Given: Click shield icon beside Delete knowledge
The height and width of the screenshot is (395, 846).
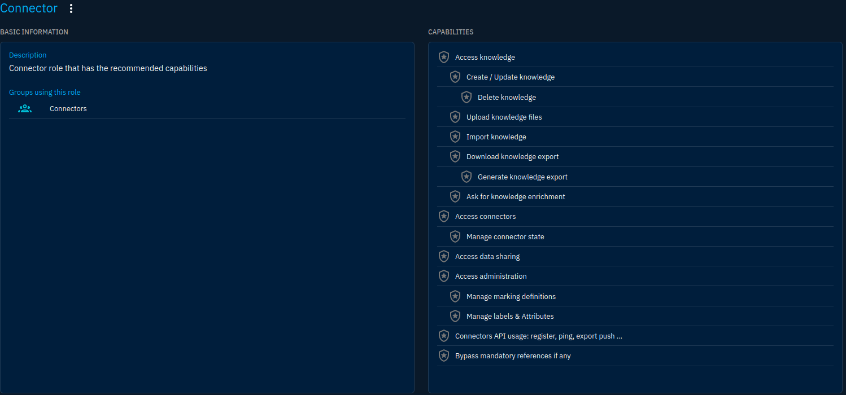Looking at the screenshot, I should [x=466, y=97].
